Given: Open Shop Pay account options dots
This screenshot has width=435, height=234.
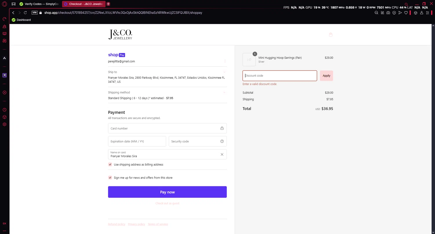Looking at the screenshot, I should click(225, 61).
